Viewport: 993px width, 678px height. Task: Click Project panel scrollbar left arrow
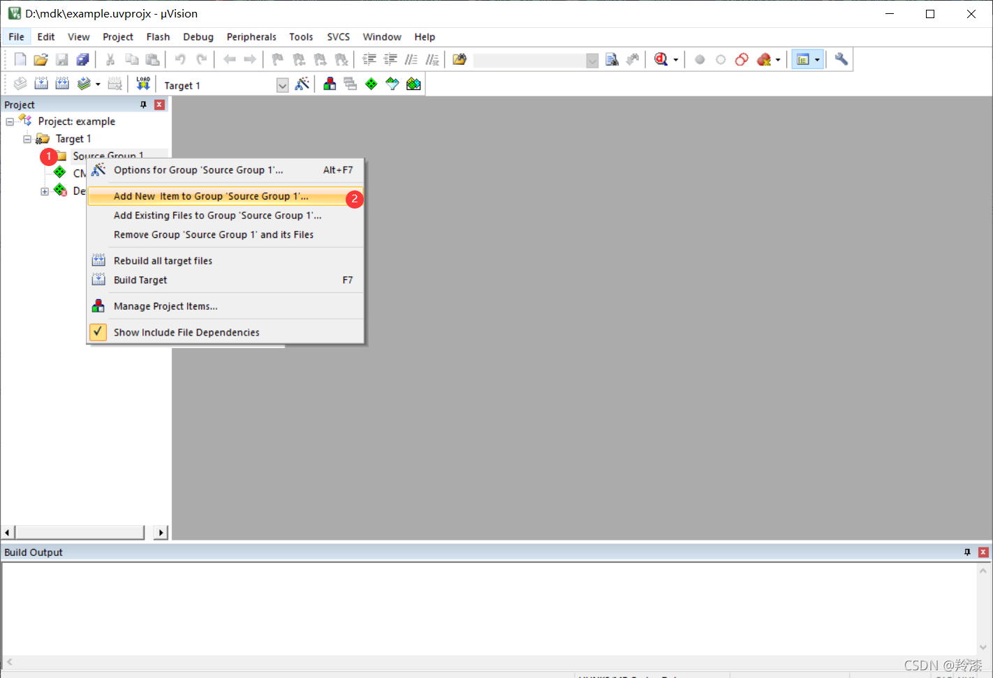click(x=8, y=532)
